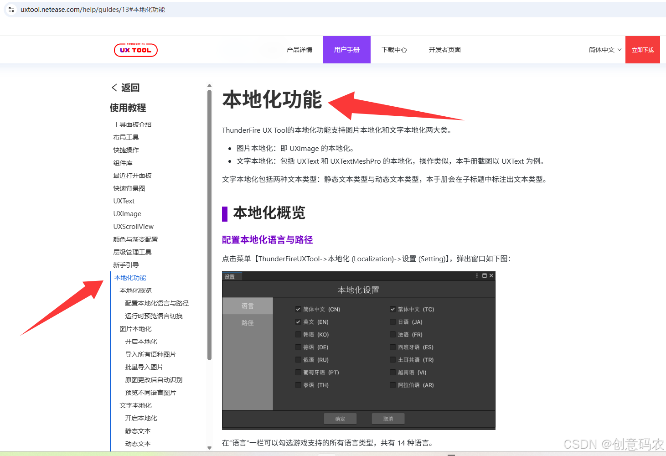Click the address bar URL

tap(93, 10)
